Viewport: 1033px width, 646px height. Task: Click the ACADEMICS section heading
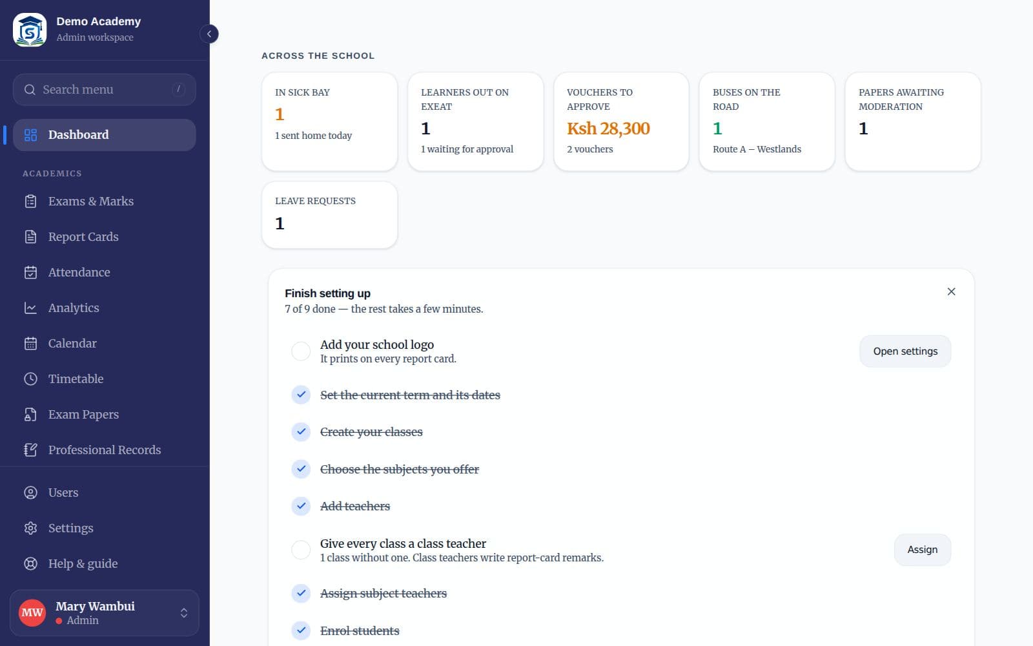click(52, 174)
